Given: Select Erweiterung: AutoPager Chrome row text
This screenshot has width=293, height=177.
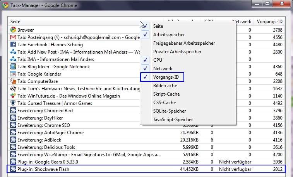Looking at the screenshot, I should [50, 133].
